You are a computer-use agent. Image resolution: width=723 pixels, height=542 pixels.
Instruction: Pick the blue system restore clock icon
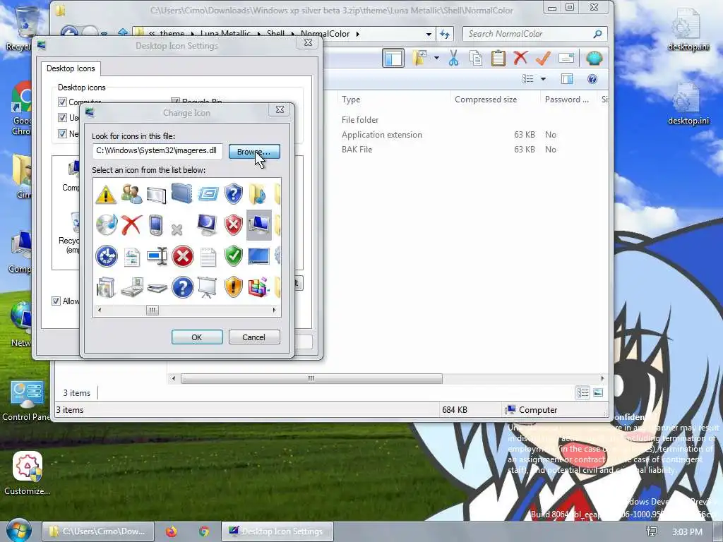tap(107, 256)
